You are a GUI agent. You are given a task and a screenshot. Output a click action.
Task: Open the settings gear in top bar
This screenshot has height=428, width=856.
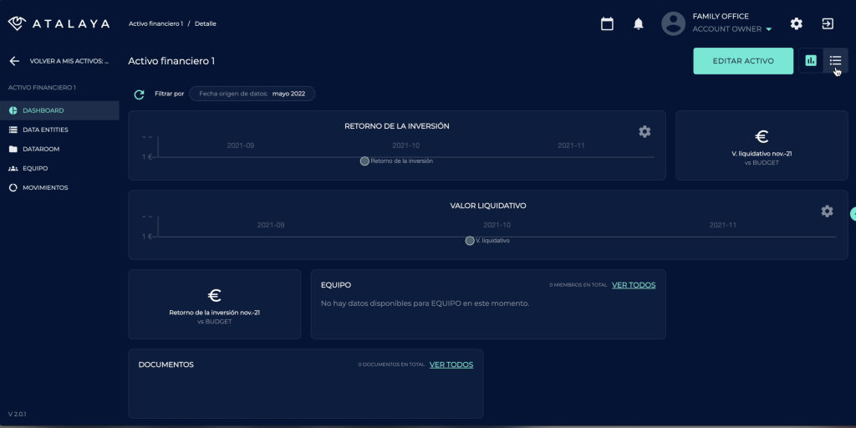point(797,23)
